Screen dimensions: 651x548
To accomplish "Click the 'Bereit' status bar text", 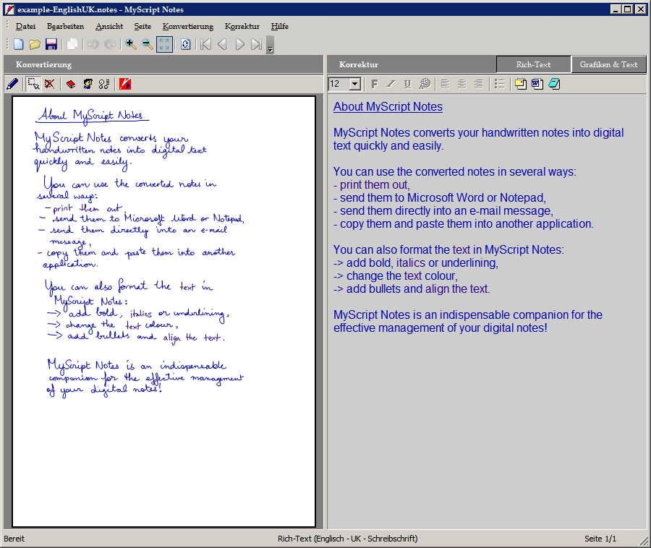I will [x=14, y=539].
